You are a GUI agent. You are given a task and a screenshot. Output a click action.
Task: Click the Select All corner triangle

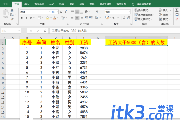pos(4,38)
